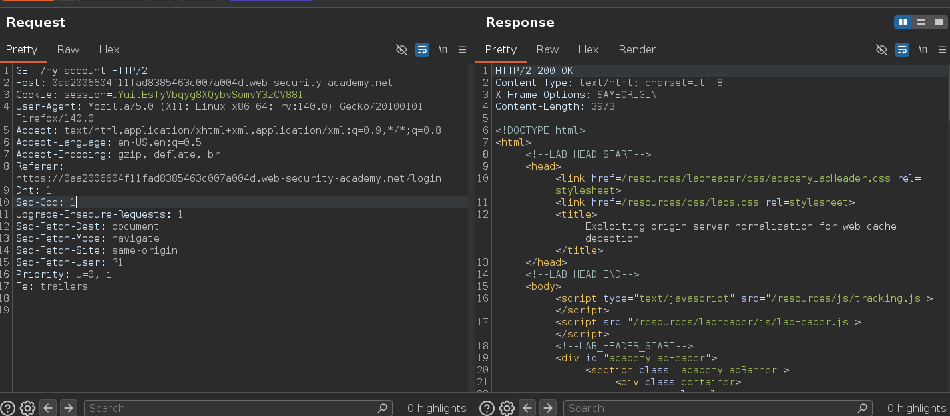Click the 'Request' panel heading
The width and height of the screenshot is (950, 416).
tap(36, 22)
